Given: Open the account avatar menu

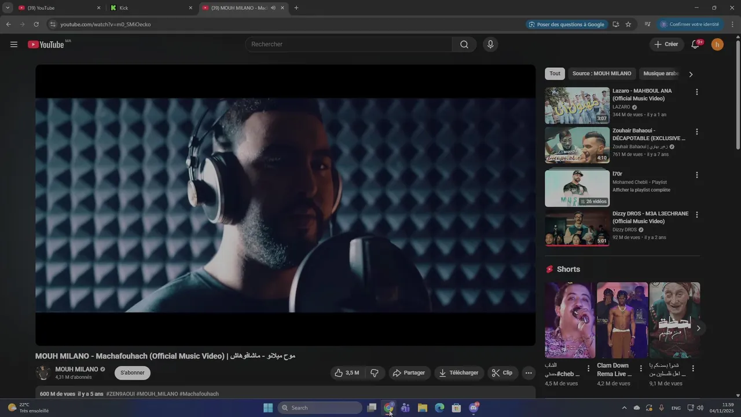Looking at the screenshot, I should click(717, 45).
